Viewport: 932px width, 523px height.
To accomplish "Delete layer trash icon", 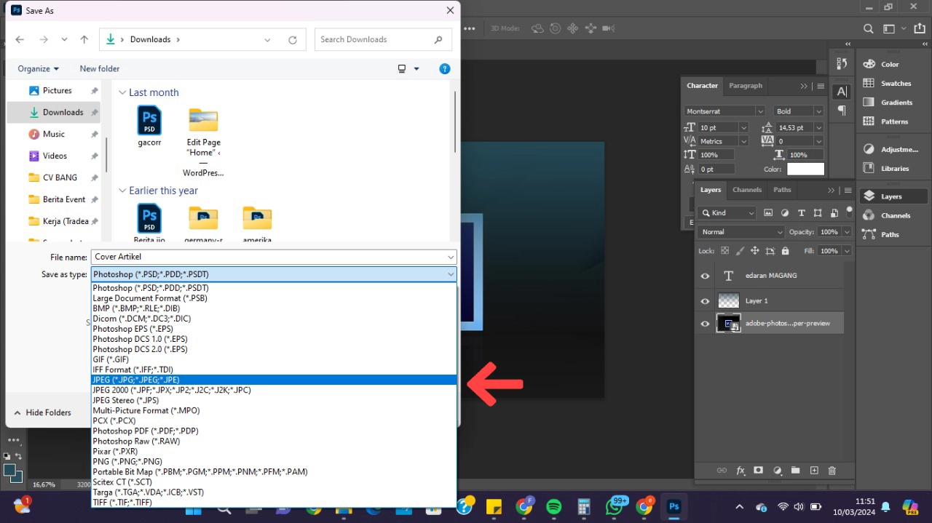I will coord(832,471).
